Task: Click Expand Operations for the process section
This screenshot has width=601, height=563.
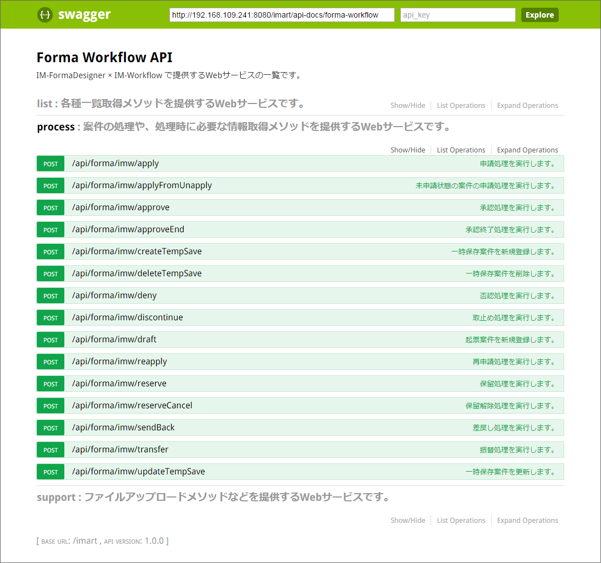Action: (527, 150)
